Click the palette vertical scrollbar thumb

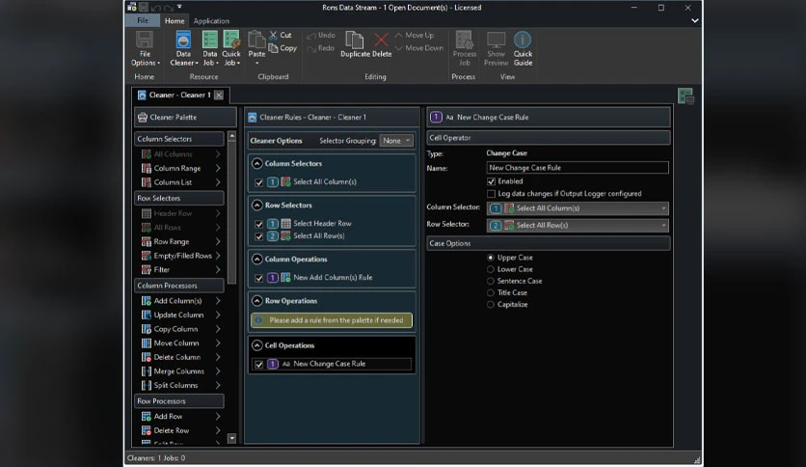(231, 213)
